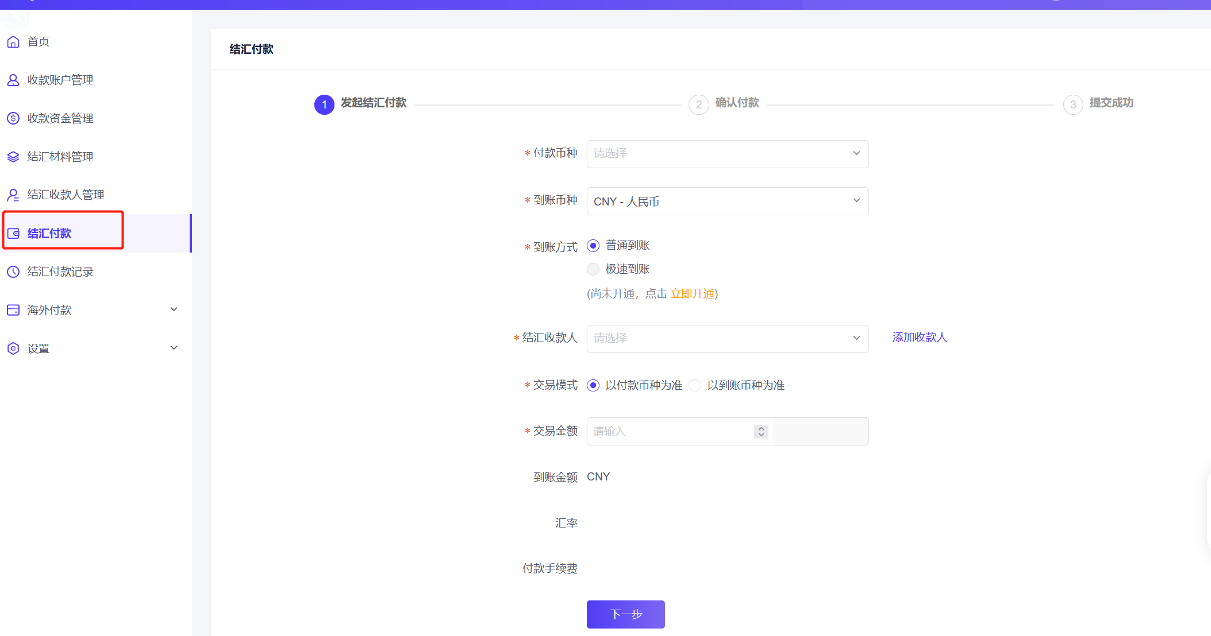This screenshot has width=1211, height=636.
Task: Click the 交易金额 number stepper arrows
Action: [761, 431]
